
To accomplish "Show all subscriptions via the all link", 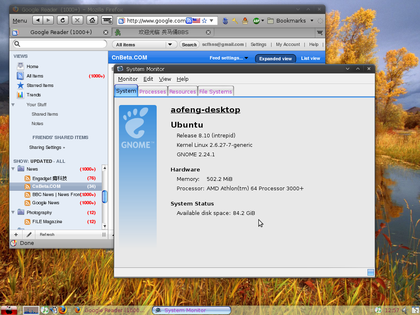I will pyautogui.click(x=61, y=161).
